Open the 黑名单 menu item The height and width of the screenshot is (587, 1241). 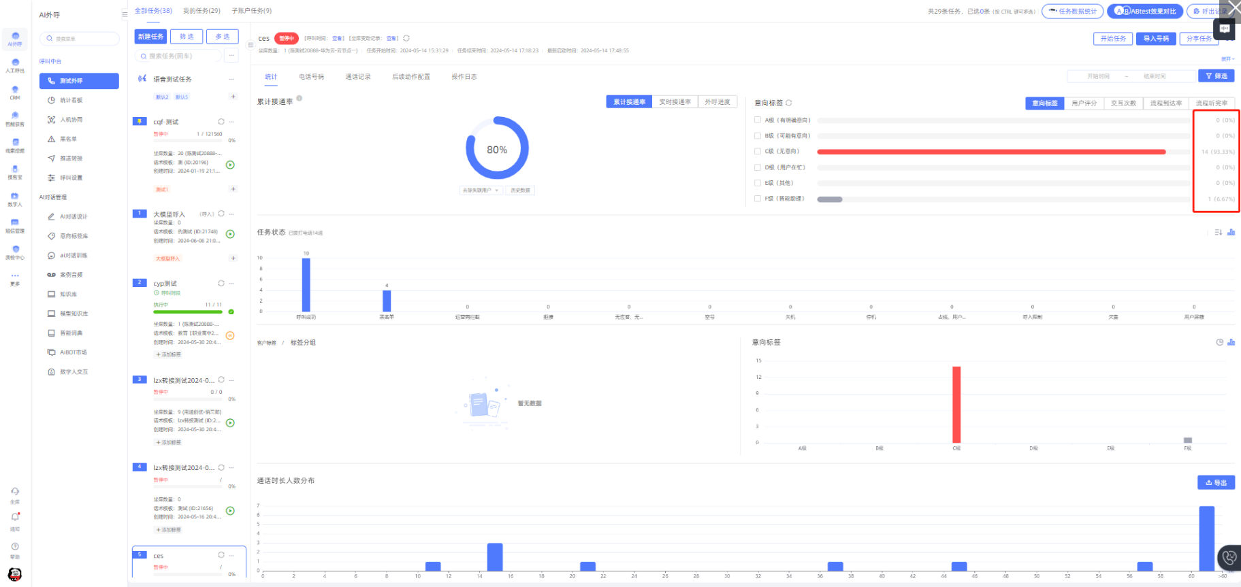68,139
